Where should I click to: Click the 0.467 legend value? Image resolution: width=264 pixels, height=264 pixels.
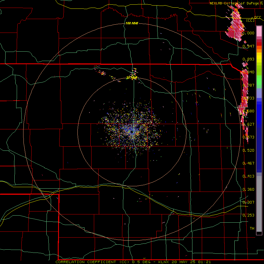(248, 163)
